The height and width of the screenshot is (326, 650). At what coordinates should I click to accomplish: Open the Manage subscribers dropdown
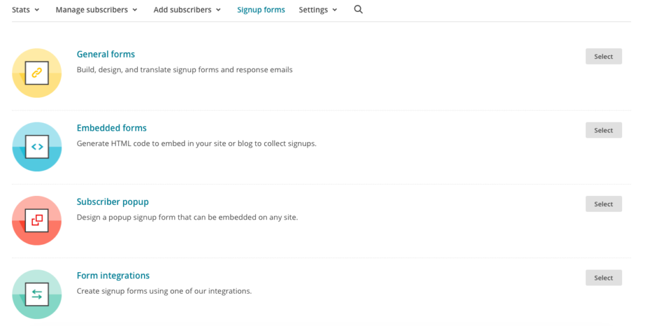click(96, 10)
